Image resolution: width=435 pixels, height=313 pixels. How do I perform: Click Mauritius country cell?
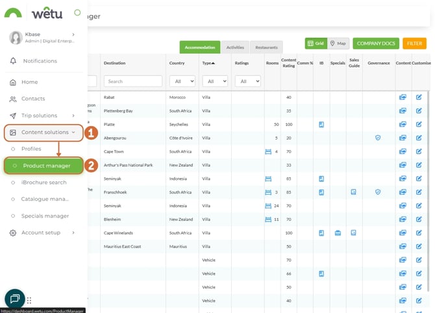178,246
